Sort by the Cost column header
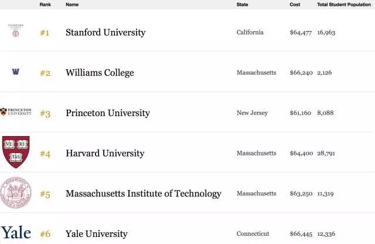 click(x=295, y=5)
